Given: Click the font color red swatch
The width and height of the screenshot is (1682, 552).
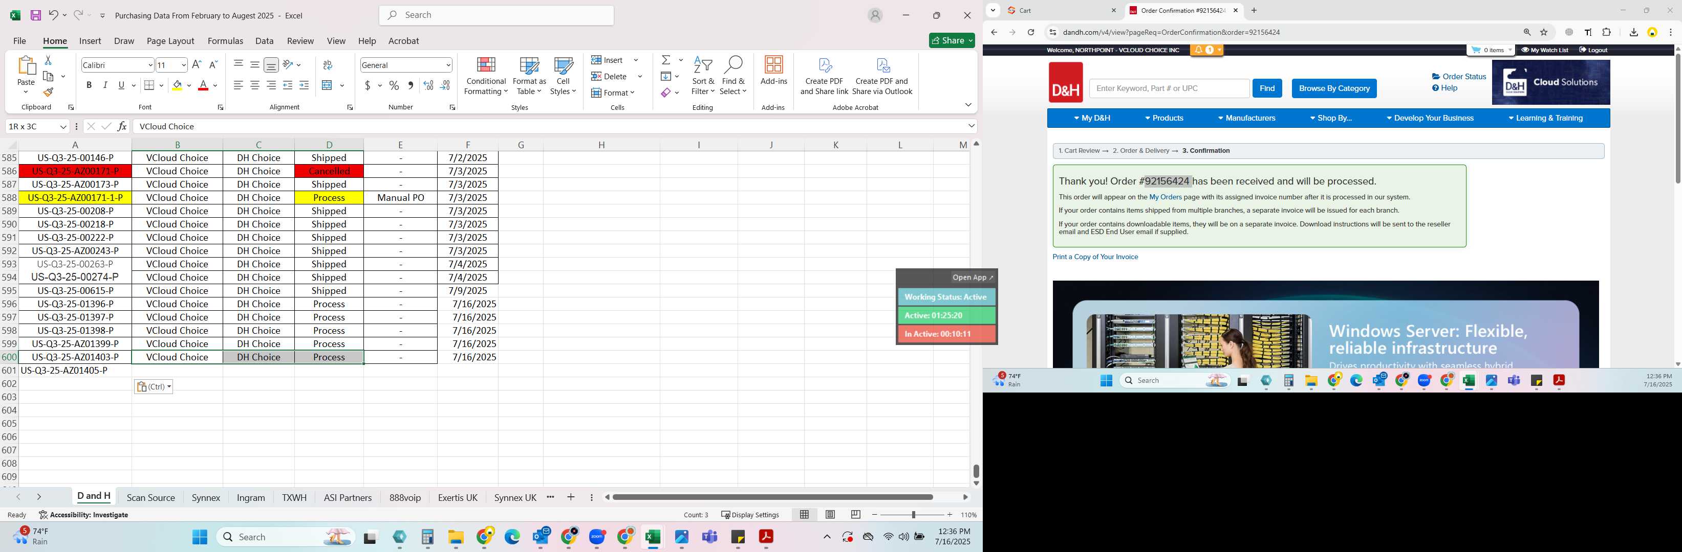Looking at the screenshot, I should (203, 85).
